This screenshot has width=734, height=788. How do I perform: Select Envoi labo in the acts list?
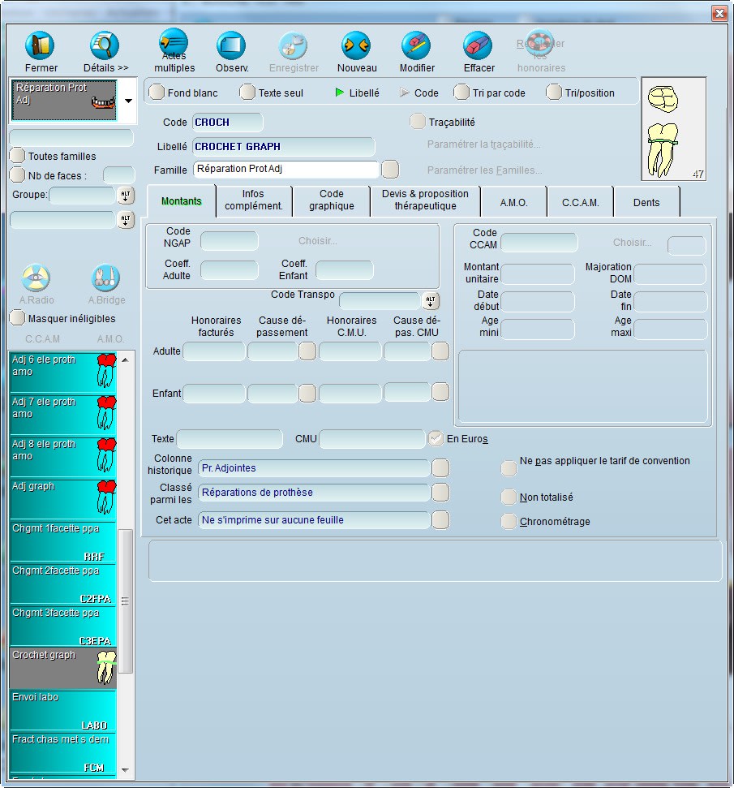coord(62,710)
